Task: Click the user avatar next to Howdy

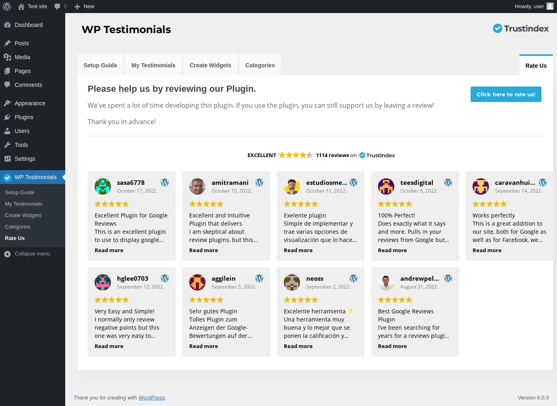Action: (x=550, y=6)
